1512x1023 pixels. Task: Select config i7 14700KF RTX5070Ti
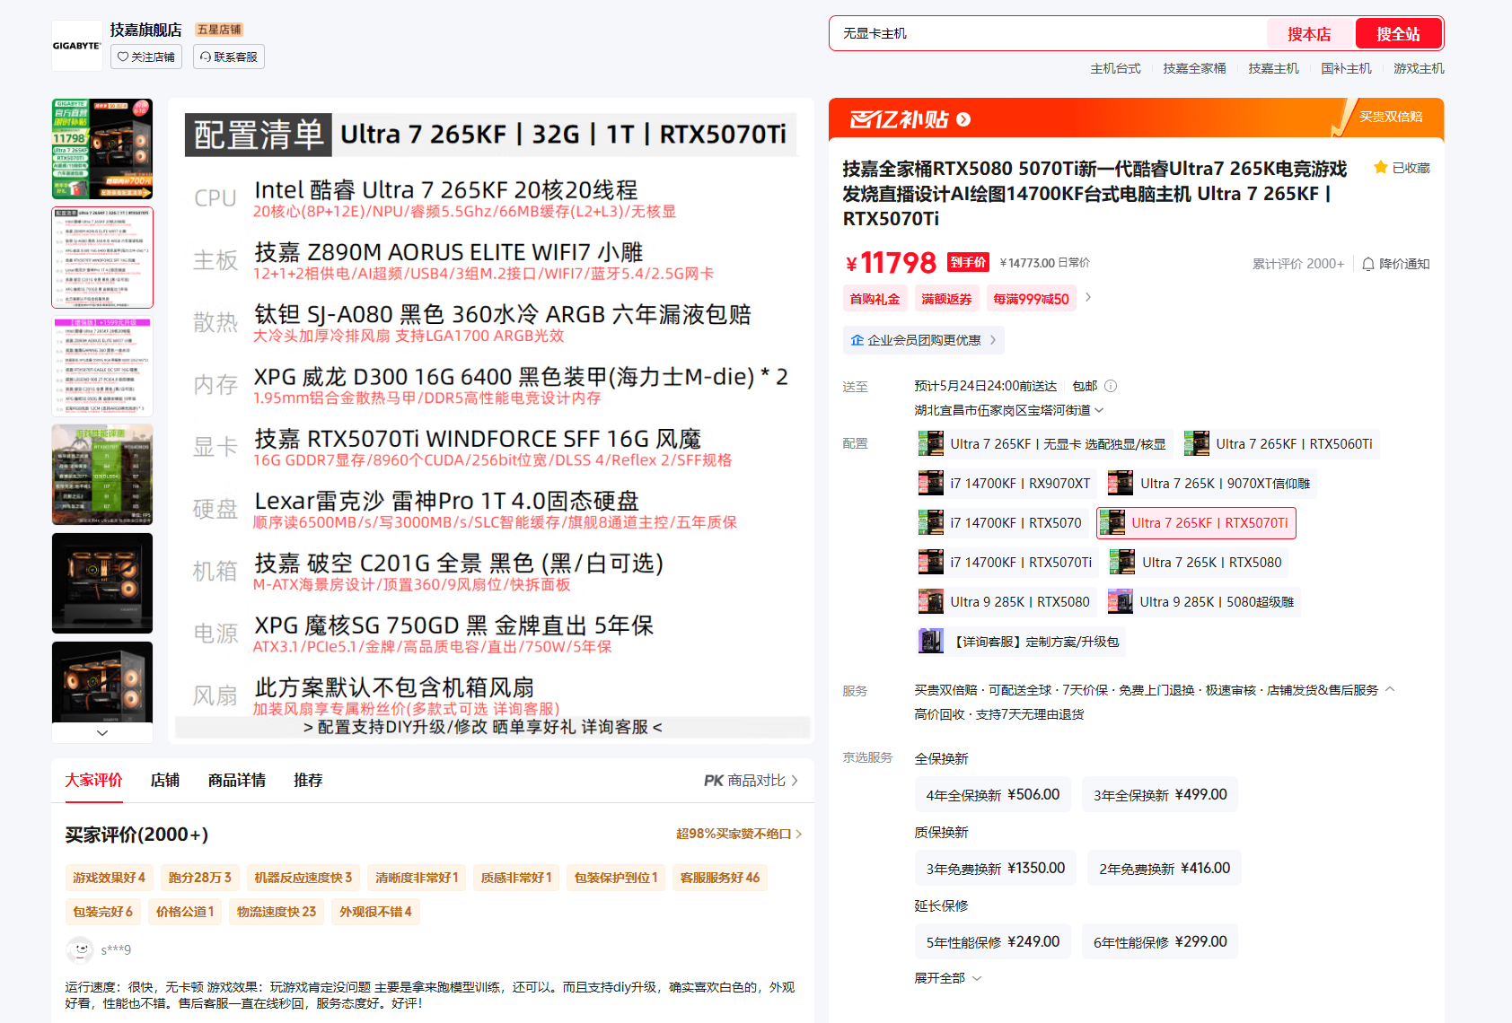pos(1007,562)
